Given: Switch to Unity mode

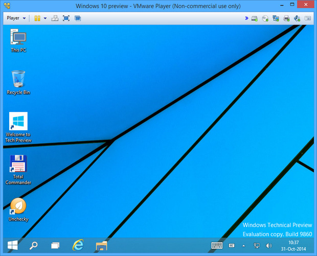Looking at the screenshot, I should coord(78,18).
